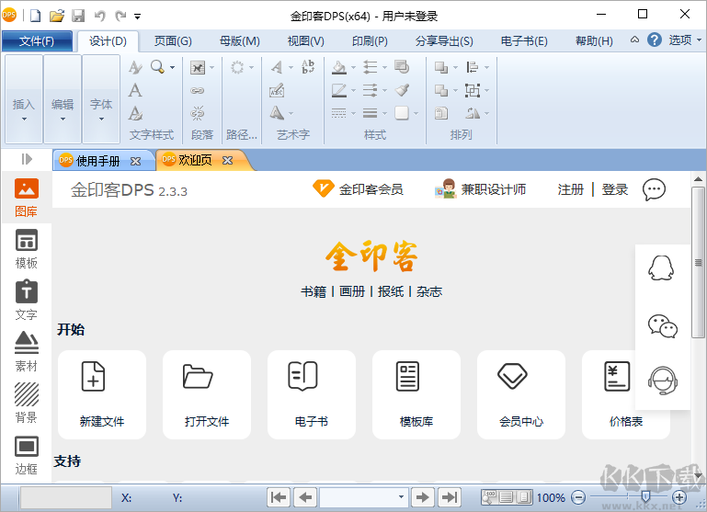Click the chat bubble message icon
The width and height of the screenshot is (707, 512).
[654, 189]
